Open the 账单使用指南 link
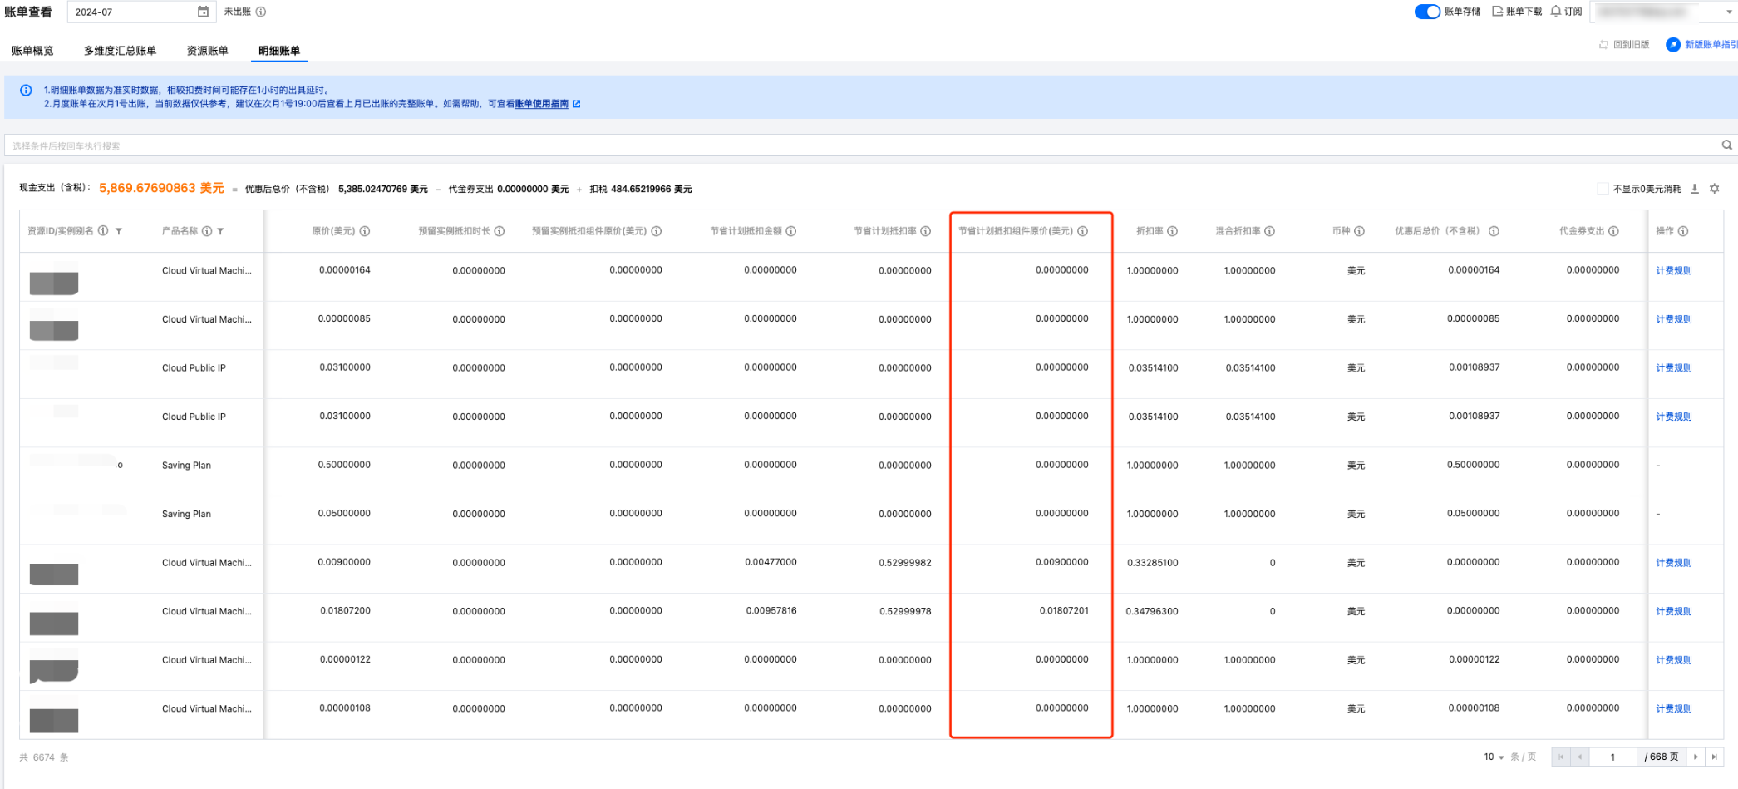This screenshot has height=789, width=1738. 542,104
